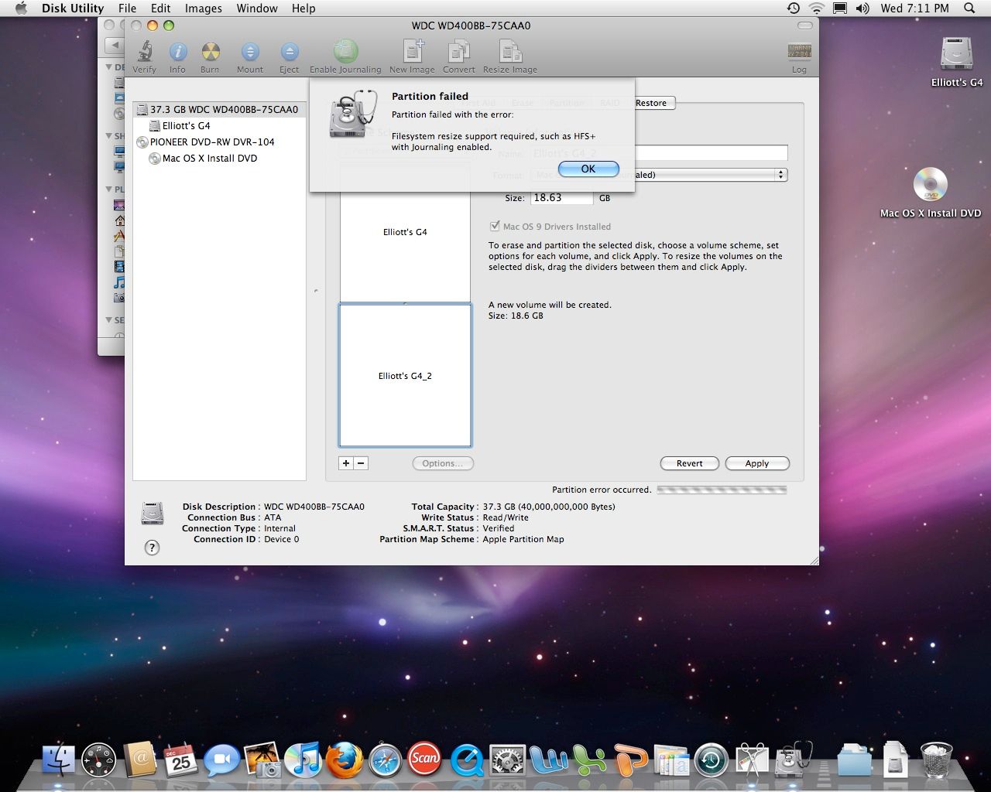Click the Eject toolbar icon
The width and height of the screenshot is (991, 792).
[289, 53]
